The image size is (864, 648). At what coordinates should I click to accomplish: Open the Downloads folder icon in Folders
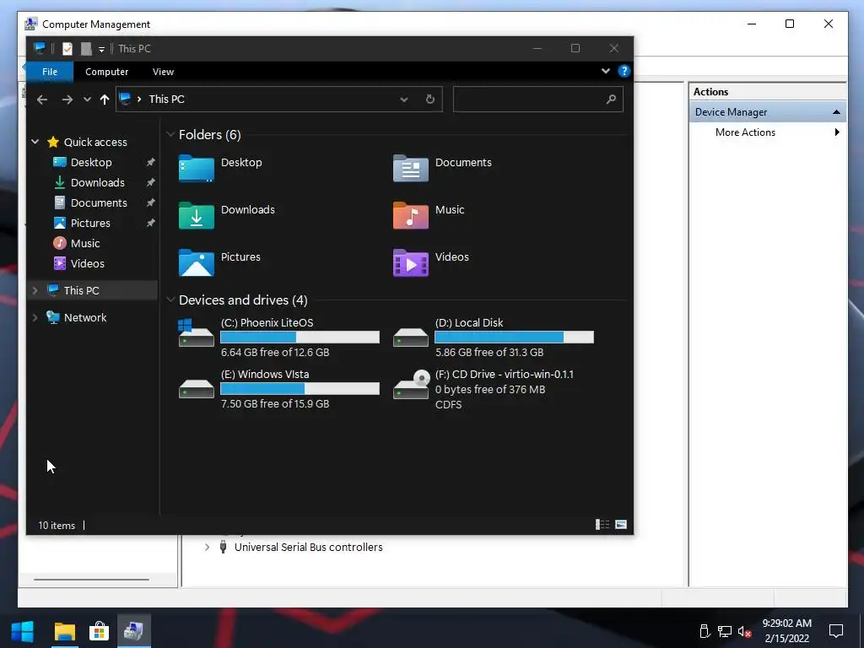[x=196, y=215]
